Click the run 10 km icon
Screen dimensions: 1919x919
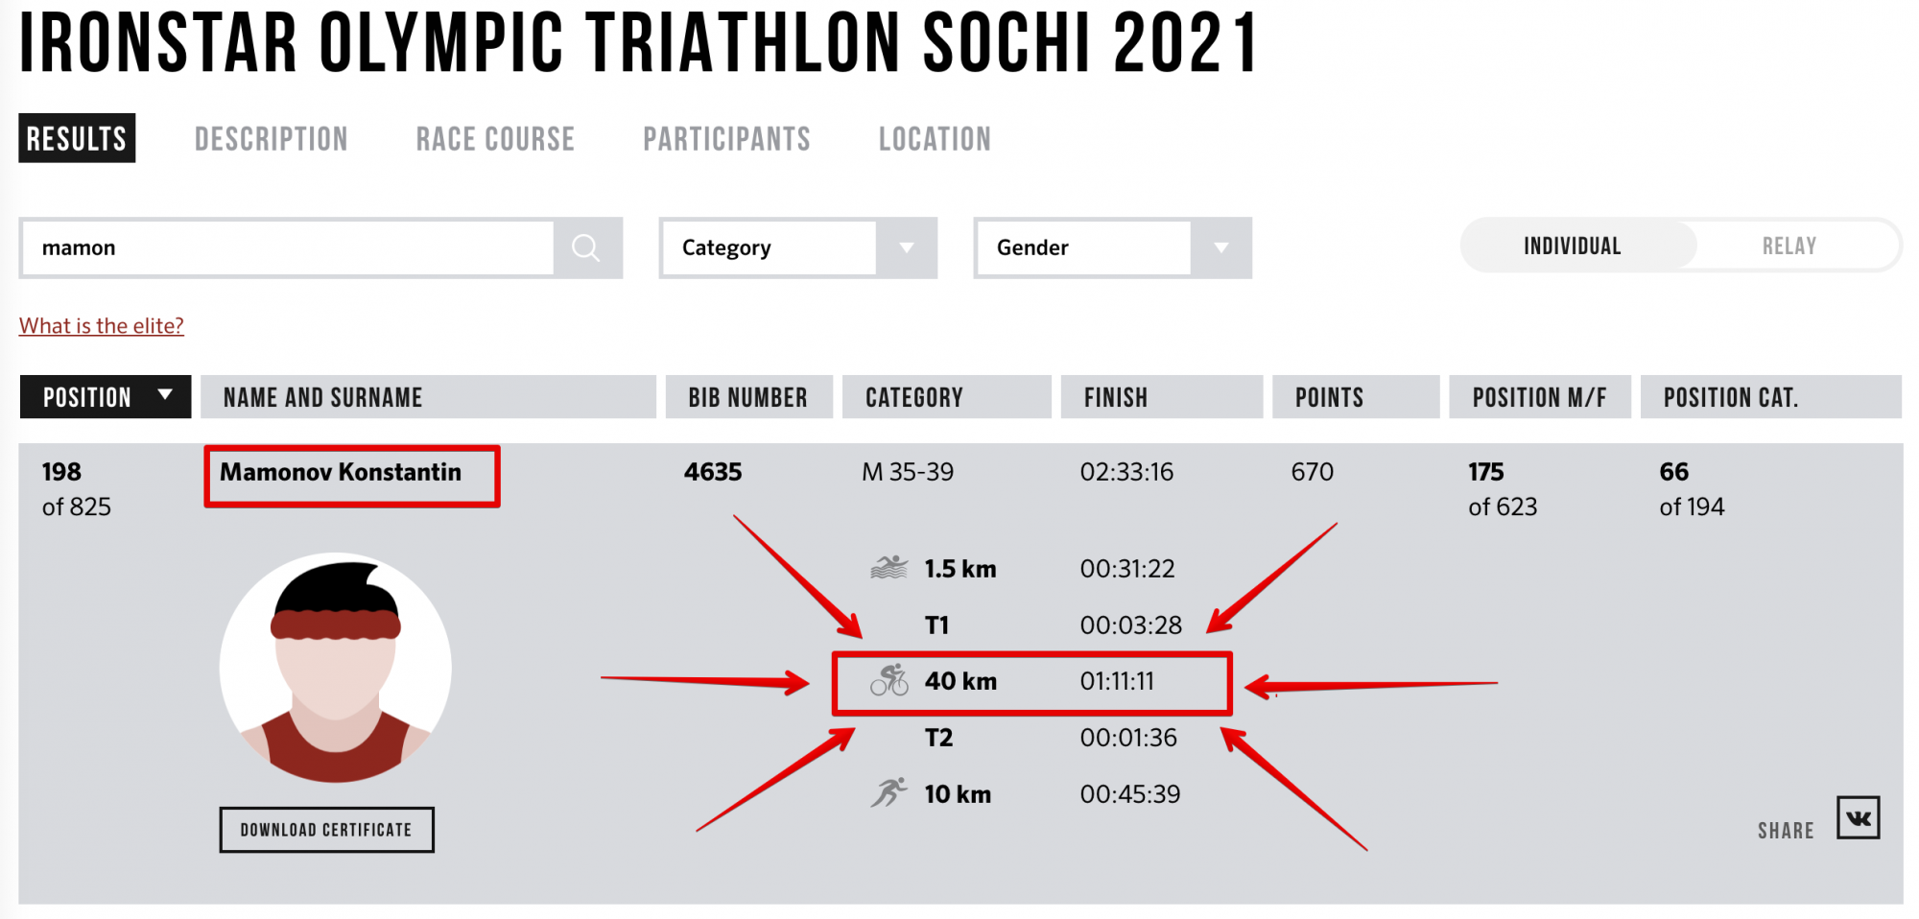point(888,793)
